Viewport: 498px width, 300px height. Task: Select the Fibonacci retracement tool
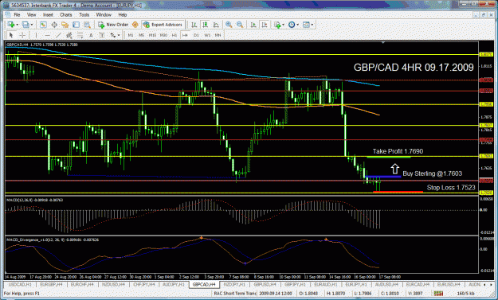click(80, 35)
